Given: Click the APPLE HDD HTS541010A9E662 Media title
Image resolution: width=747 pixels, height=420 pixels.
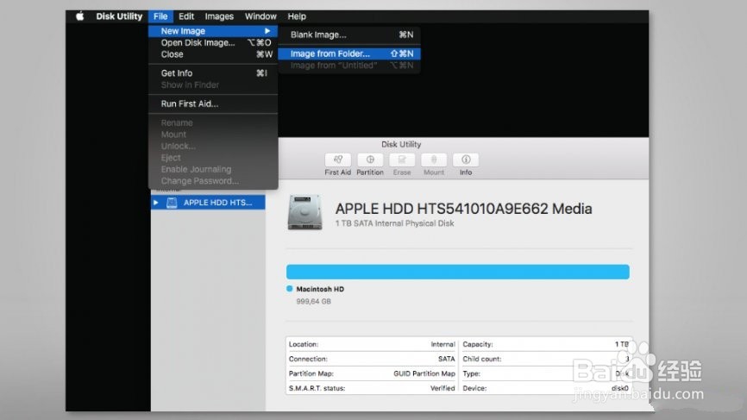Looking at the screenshot, I should tap(463, 209).
